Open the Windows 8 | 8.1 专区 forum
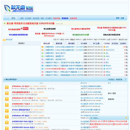This screenshot has width=130, height=130. click(x=22, y=98)
